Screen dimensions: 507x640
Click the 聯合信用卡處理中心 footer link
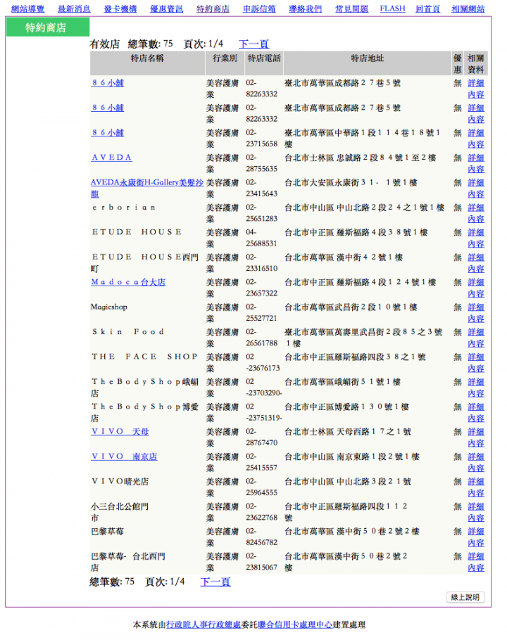pos(295,625)
